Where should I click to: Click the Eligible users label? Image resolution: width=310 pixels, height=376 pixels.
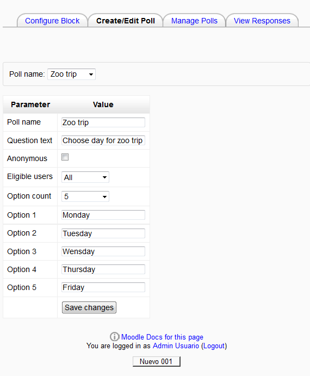click(30, 176)
